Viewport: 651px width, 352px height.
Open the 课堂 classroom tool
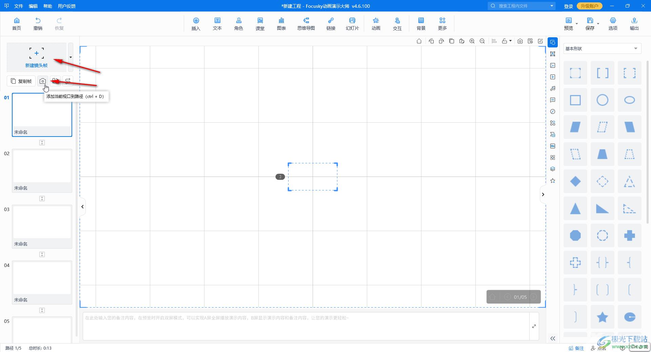(260, 24)
